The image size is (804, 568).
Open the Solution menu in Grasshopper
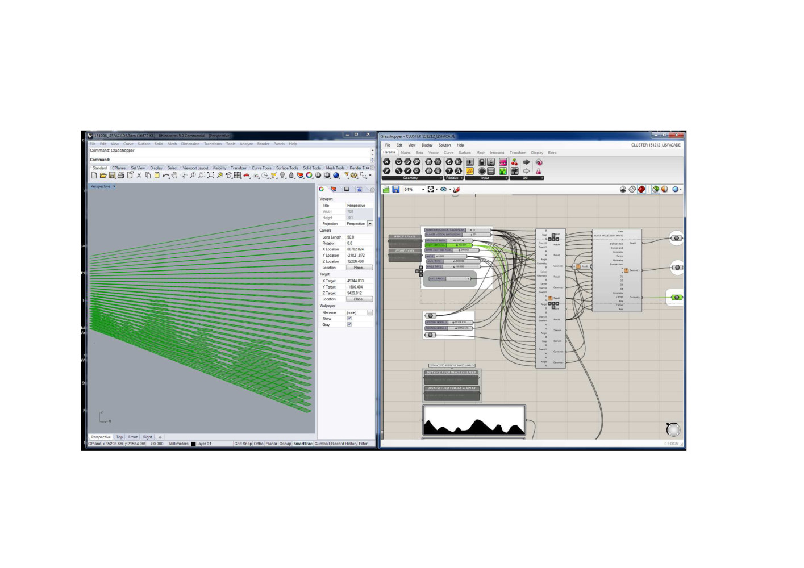(444, 145)
